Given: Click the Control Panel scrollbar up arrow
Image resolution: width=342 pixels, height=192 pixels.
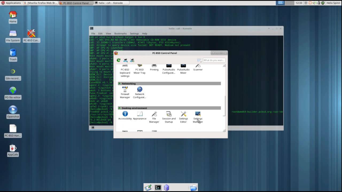Looking at the screenshot, I should pos(224,65).
